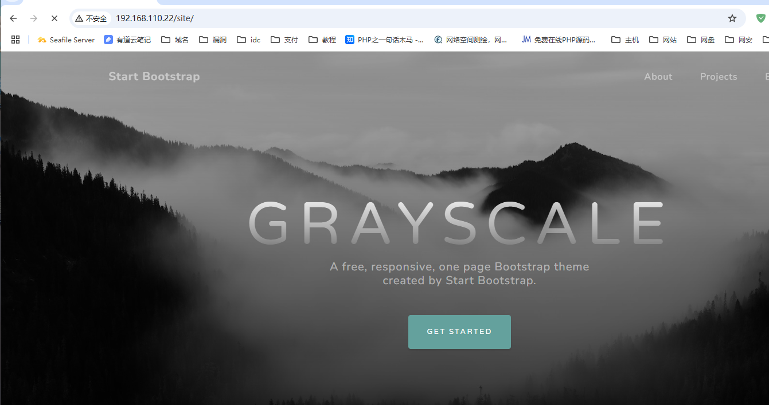Stop the page from loading
This screenshot has width=769, height=405.
click(54, 18)
